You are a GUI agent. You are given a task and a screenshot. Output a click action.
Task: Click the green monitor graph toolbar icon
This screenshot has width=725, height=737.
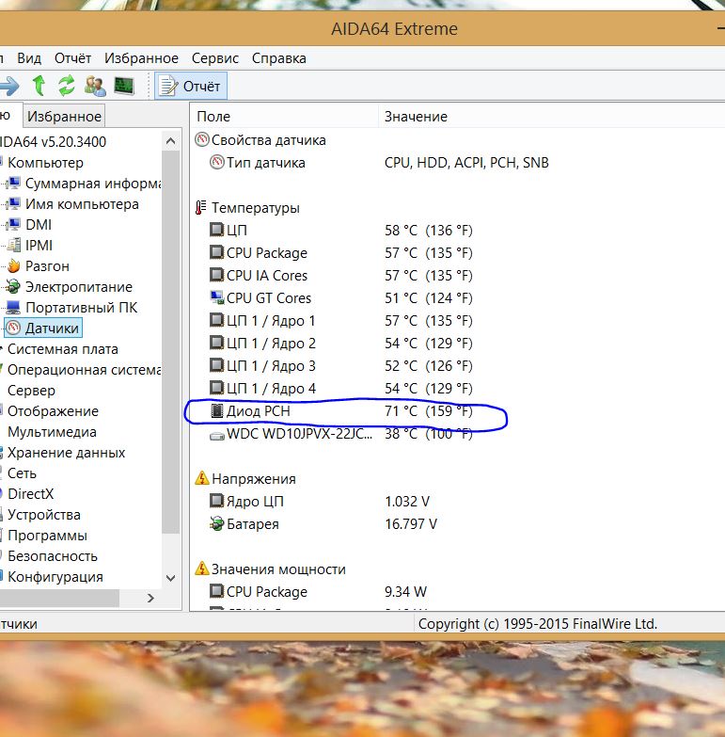[124, 86]
